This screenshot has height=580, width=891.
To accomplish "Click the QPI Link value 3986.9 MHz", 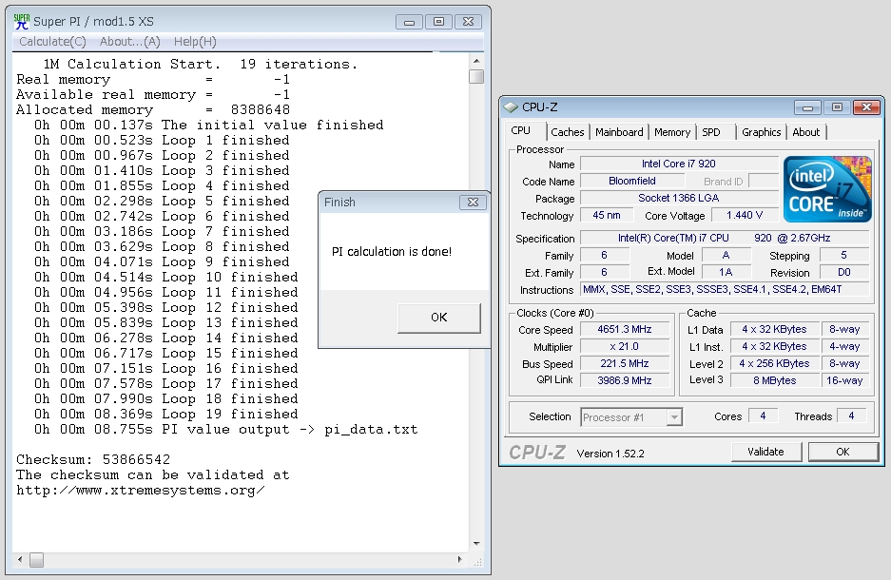I will click(625, 380).
